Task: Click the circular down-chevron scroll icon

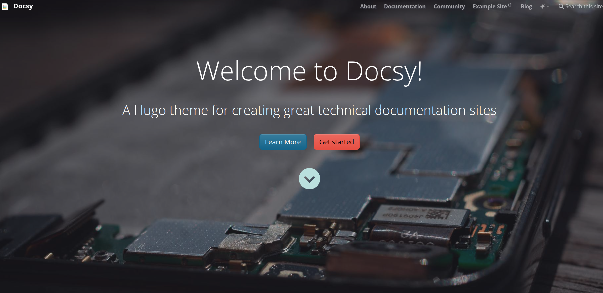Action: click(x=309, y=179)
